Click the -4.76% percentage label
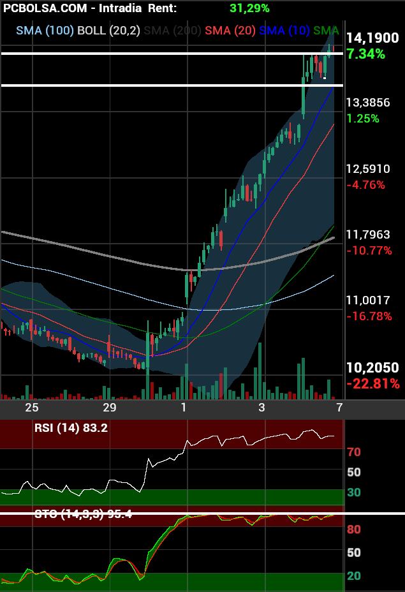 365,185
